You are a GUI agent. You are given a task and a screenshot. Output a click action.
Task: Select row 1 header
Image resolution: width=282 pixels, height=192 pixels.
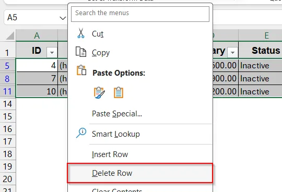[x=8, y=50]
